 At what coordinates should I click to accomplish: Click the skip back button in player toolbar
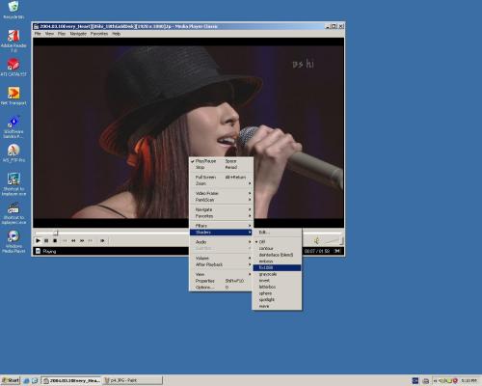click(x=65, y=240)
